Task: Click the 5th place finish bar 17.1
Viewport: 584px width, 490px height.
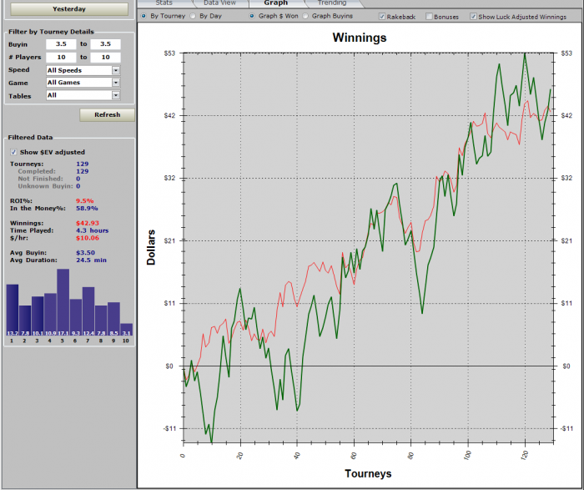Action: pos(63,302)
